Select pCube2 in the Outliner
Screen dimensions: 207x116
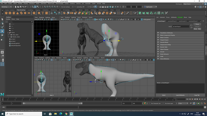[13, 41]
